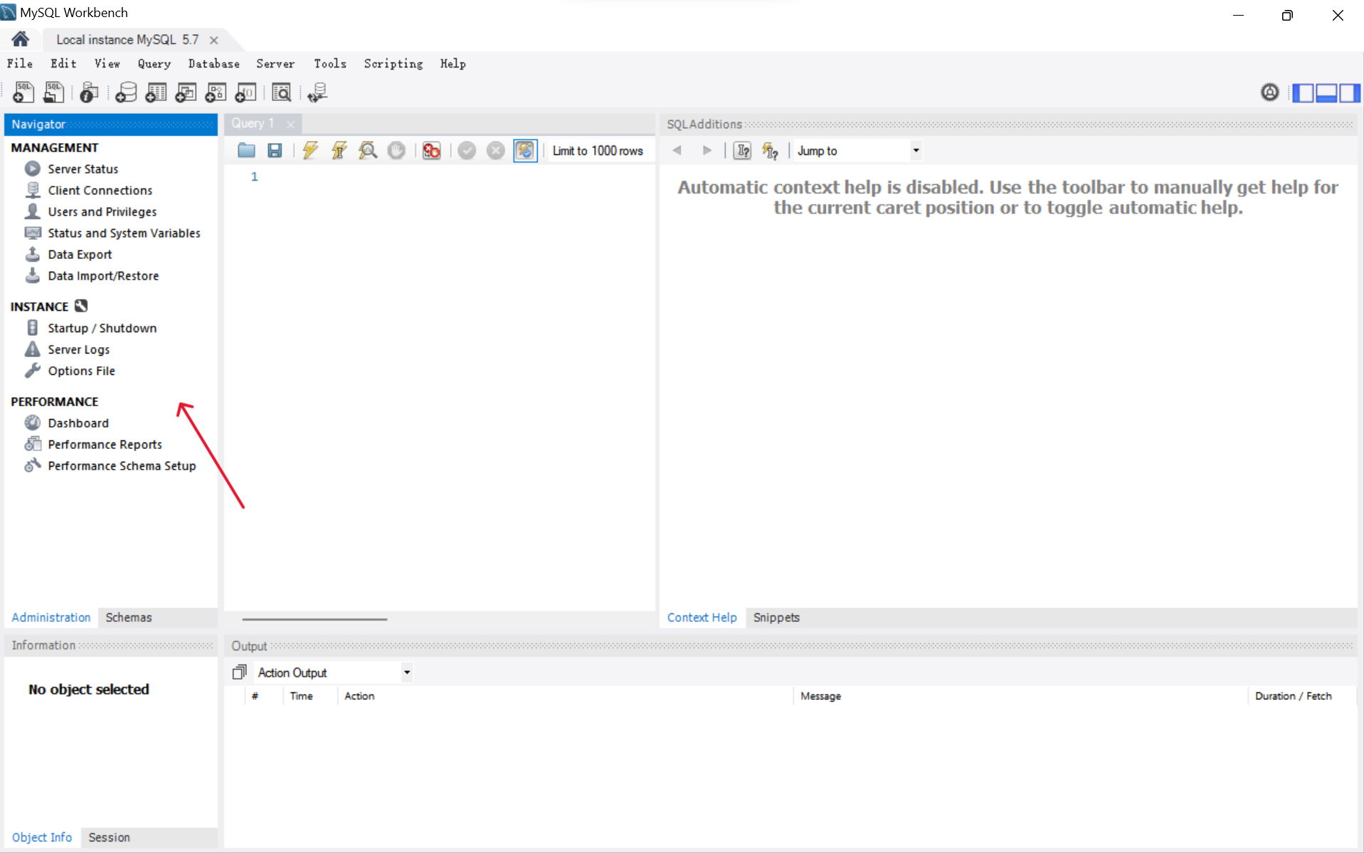Screen dimensions: 1364x853
Task: Click the Duration / Fetch column header
Action: click(1293, 696)
